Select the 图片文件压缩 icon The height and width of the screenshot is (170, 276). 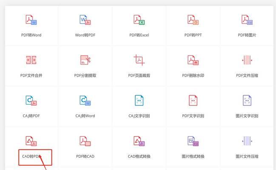point(247,141)
